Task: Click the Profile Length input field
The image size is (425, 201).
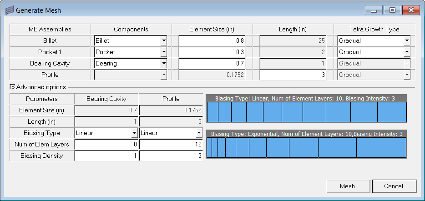Action: [x=293, y=75]
